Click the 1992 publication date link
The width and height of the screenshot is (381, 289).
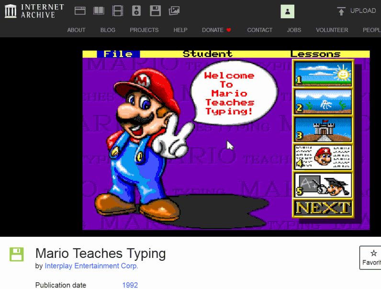click(130, 285)
